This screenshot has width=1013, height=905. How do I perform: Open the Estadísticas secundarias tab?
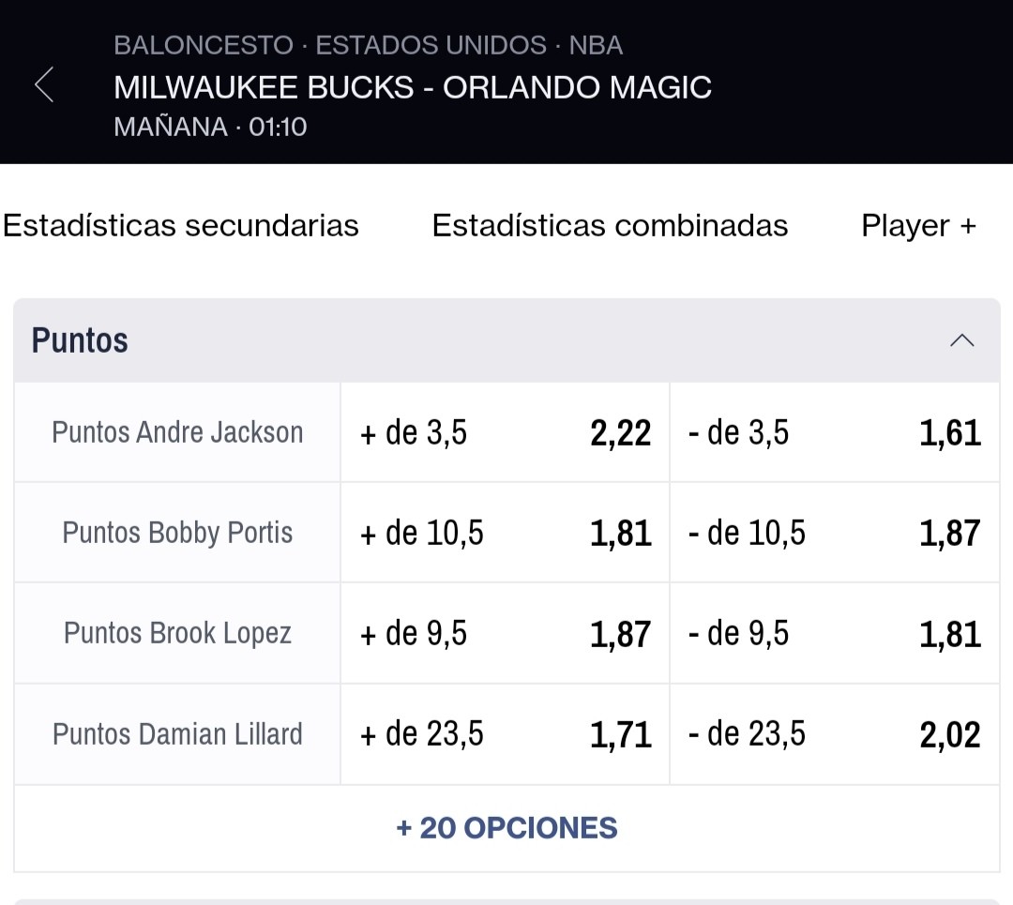(181, 226)
